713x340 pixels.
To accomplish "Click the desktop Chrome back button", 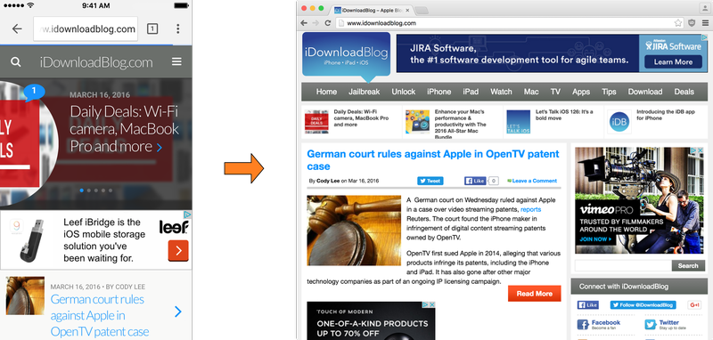I will coord(305,23).
